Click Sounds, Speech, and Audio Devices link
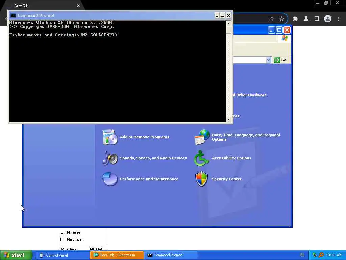This screenshot has height=260, width=346. [153, 158]
